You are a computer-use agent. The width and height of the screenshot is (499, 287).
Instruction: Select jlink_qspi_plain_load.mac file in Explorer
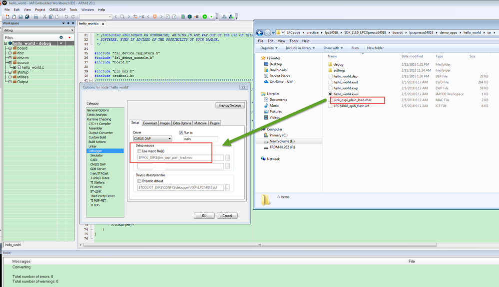[x=353, y=100]
